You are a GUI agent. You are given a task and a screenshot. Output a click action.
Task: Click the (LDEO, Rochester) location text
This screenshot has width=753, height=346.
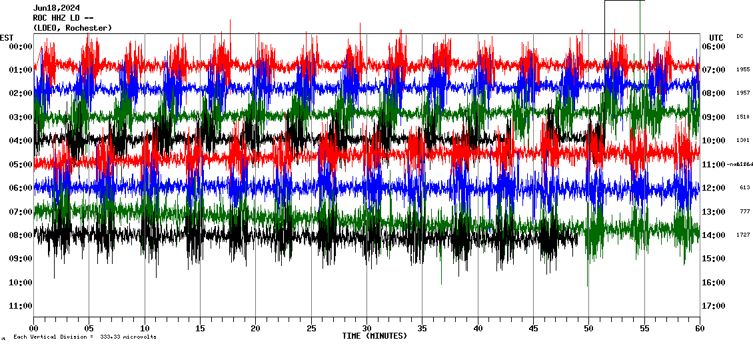point(72,28)
